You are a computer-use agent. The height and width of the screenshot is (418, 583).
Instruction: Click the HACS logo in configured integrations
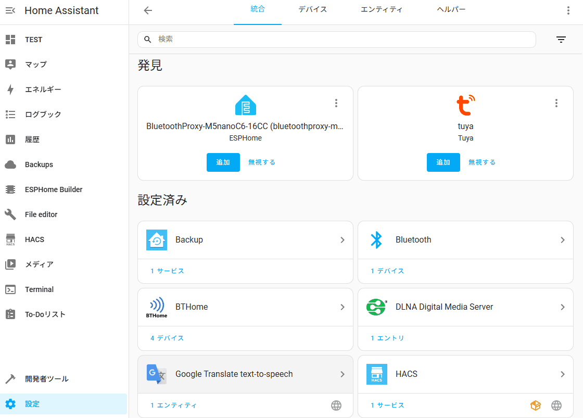click(377, 374)
